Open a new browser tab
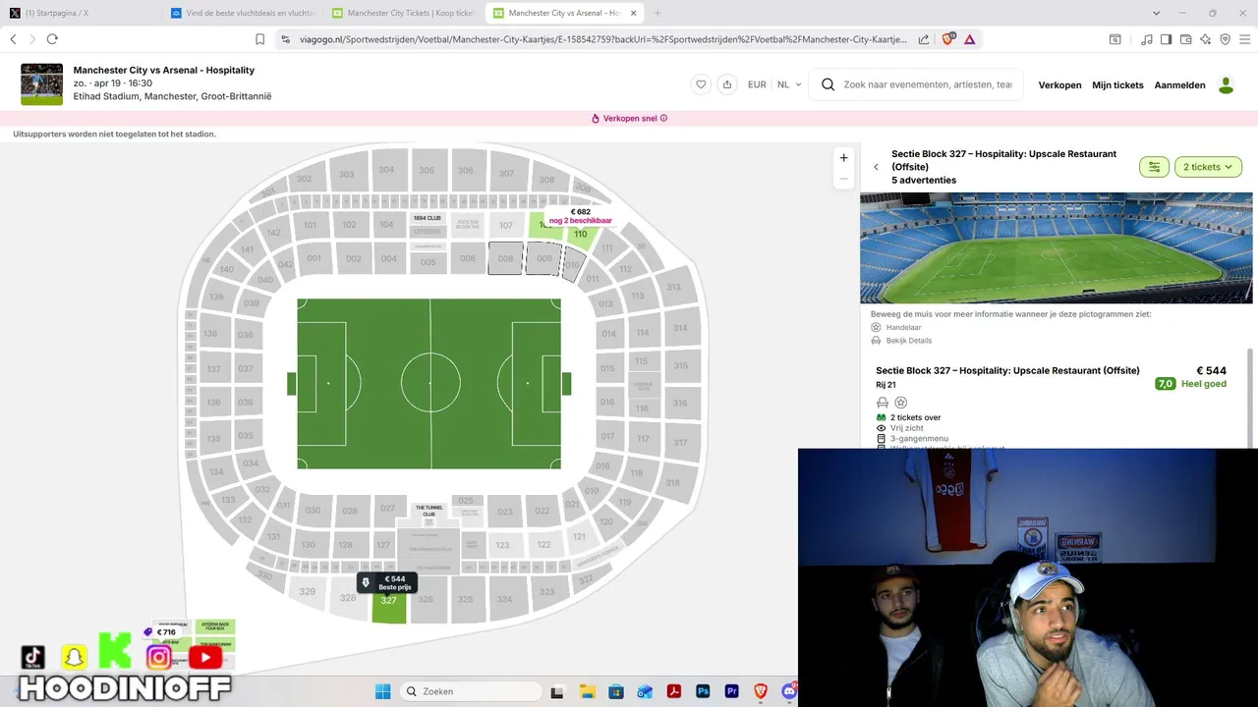1258x707 pixels. (658, 13)
